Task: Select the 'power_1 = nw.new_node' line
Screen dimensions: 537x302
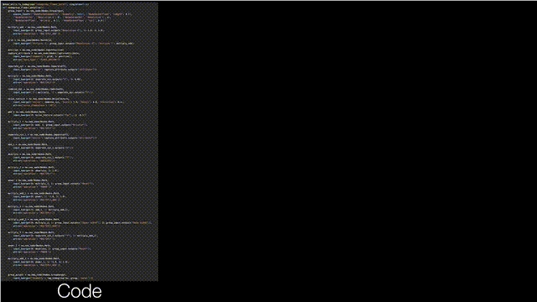Action: point(29,246)
